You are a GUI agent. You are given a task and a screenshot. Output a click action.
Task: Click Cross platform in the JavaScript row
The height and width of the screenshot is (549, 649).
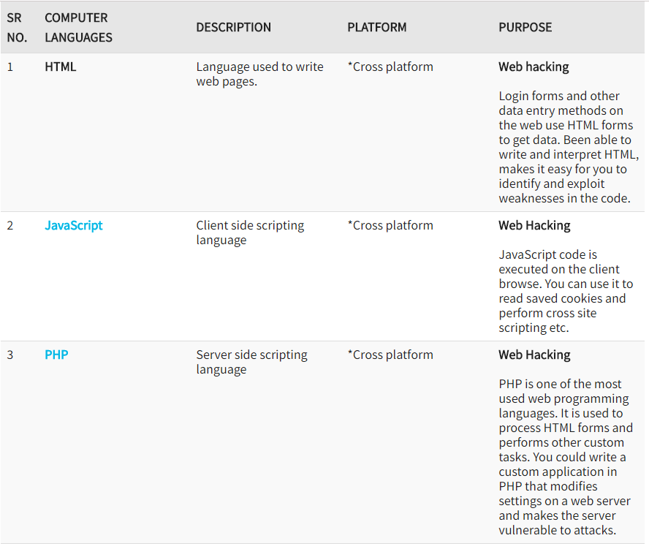click(390, 225)
